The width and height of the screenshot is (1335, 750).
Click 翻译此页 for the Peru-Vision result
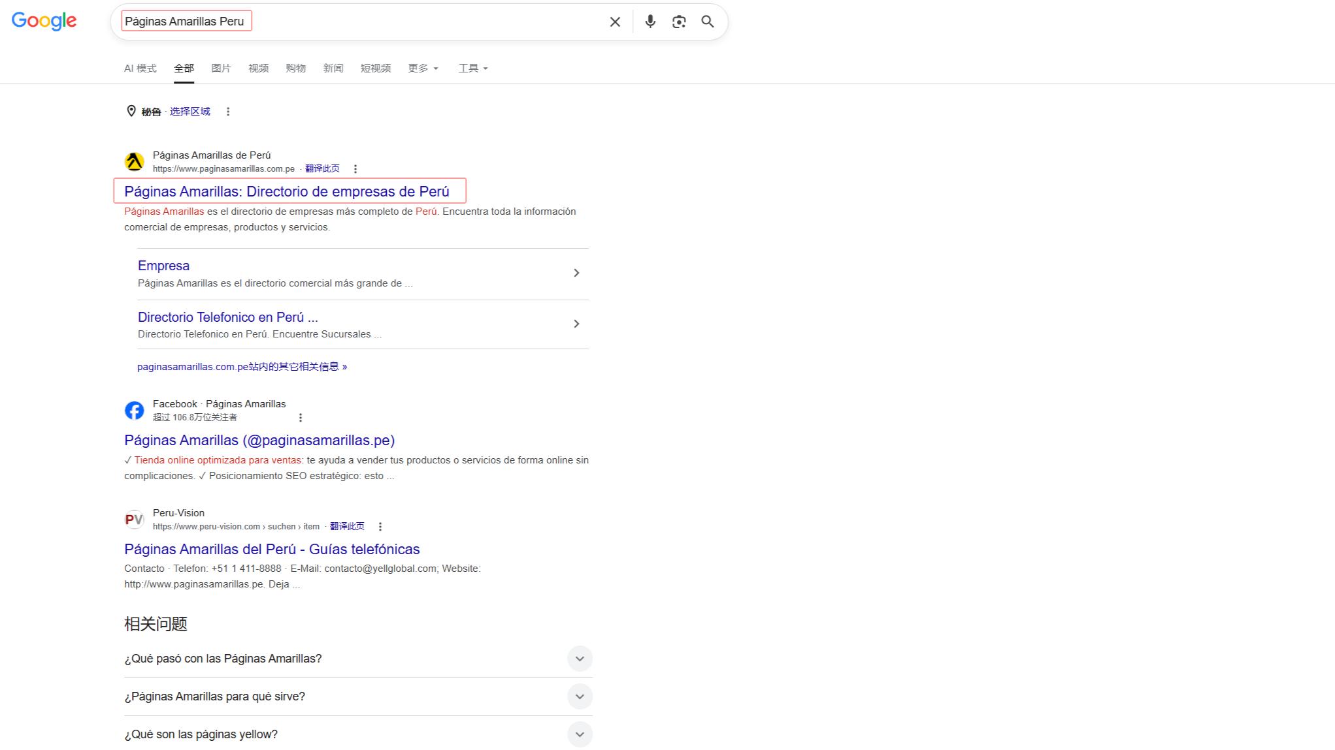(347, 527)
